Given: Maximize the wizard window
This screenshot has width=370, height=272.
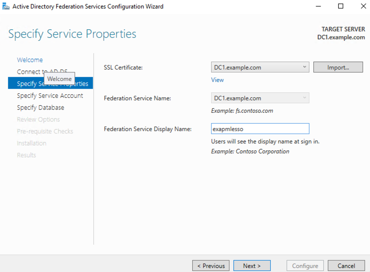Looking at the screenshot, I should pos(341,6).
